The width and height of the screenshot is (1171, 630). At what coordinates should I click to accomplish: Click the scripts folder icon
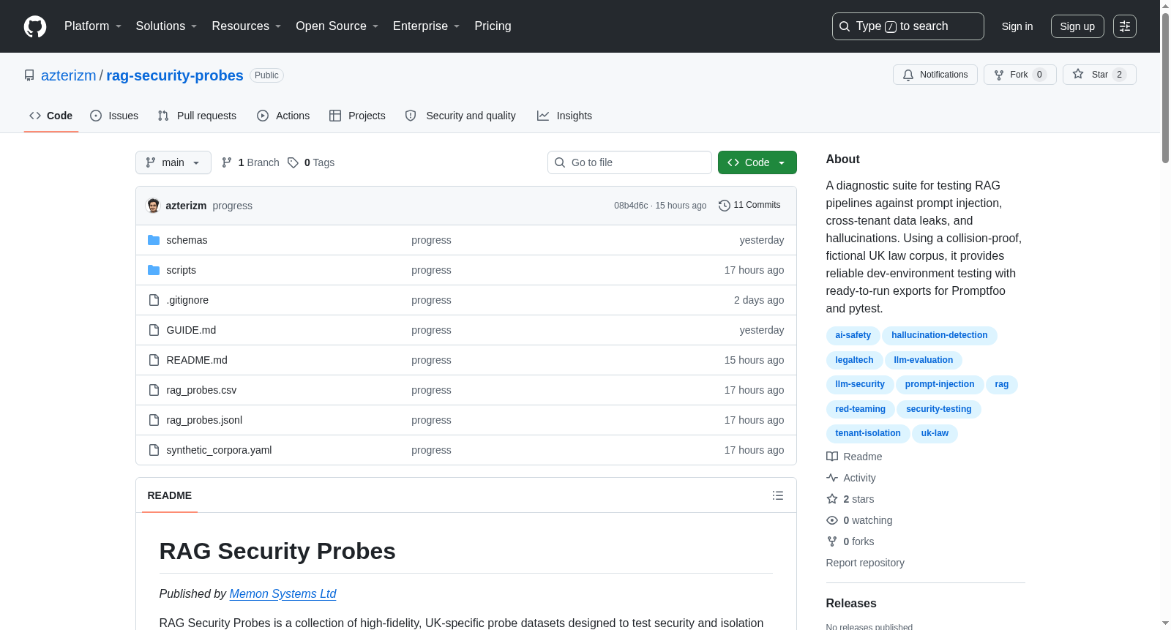click(x=154, y=270)
